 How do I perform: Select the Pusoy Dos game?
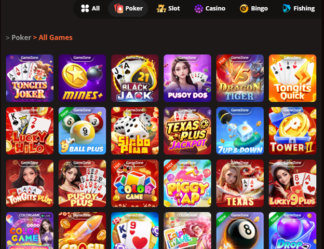[x=187, y=78]
